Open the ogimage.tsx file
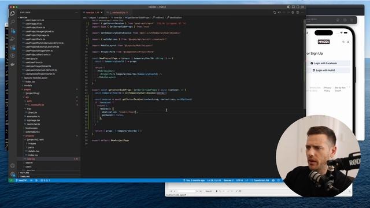Image resolution: width=370 pixels, height=208 pixels. 34,120
